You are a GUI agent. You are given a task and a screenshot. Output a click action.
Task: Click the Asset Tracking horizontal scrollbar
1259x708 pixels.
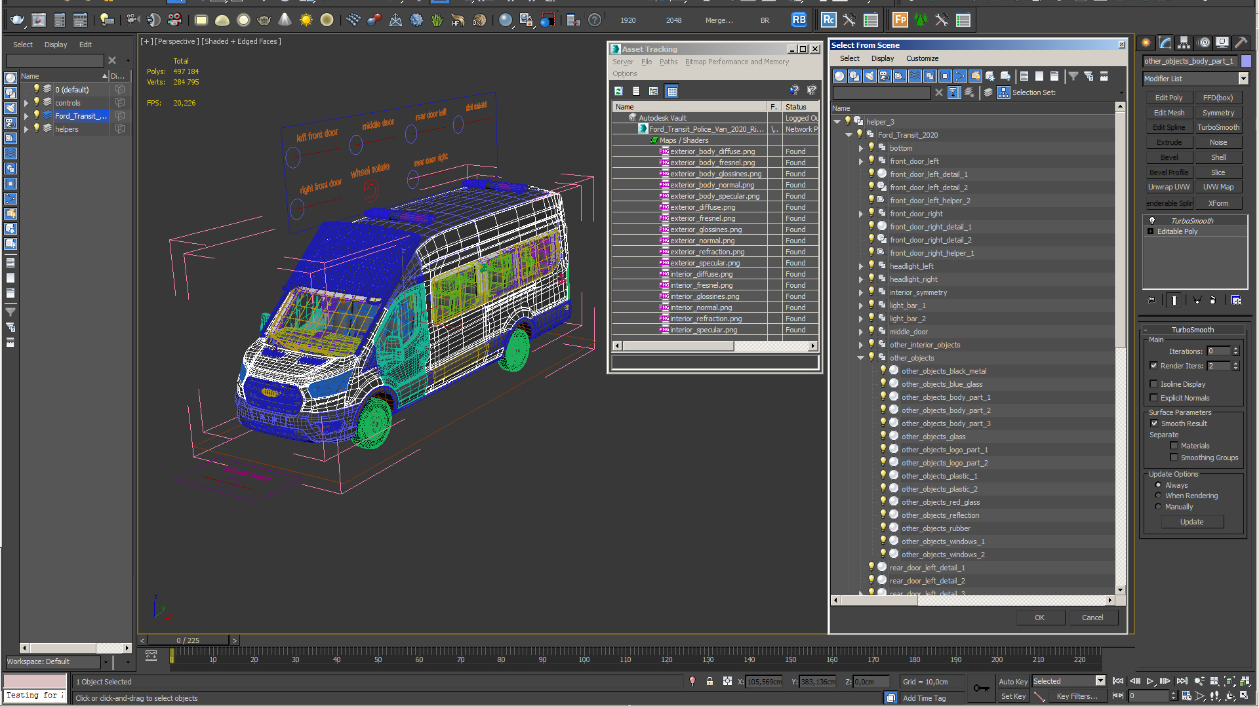coord(715,345)
